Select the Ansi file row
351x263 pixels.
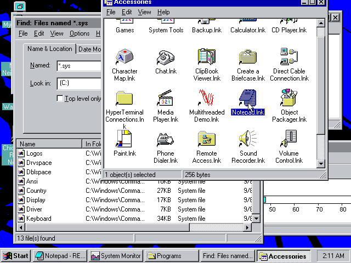point(135,181)
